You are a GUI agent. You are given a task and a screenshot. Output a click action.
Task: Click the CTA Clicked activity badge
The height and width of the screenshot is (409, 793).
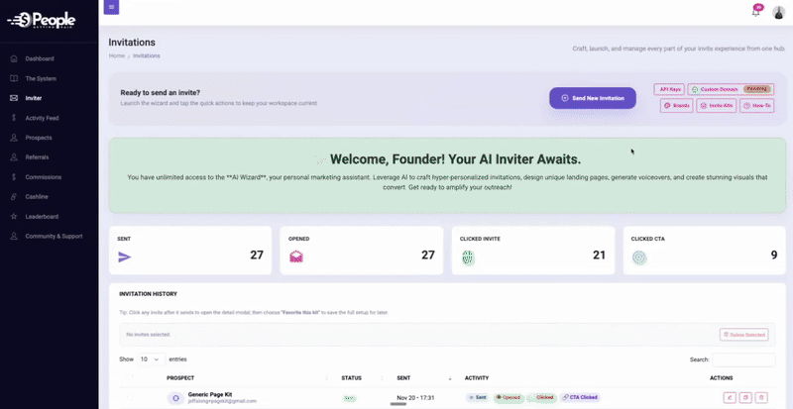pyautogui.click(x=580, y=398)
